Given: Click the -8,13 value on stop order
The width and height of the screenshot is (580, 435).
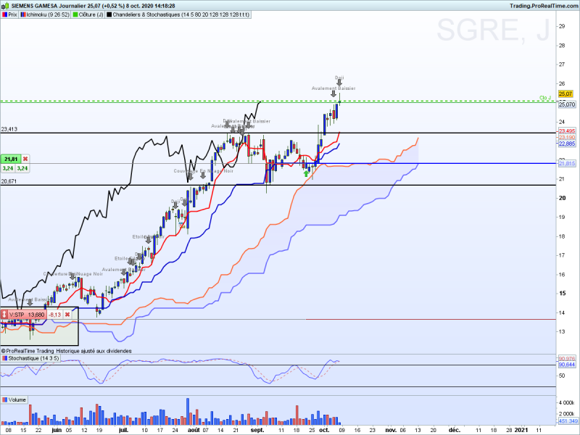Looking at the screenshot, I should [55, 315].
